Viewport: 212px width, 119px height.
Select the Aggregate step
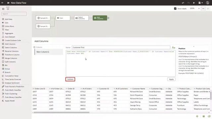click(8, 33)
